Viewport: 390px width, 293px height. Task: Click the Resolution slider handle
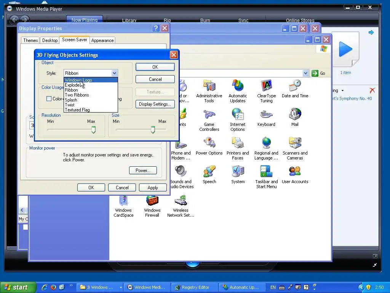[x=94, y=130]
